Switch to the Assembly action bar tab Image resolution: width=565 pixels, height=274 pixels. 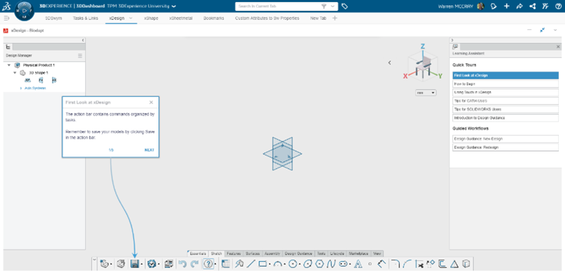pyautogui.click(x=272, y=254)
